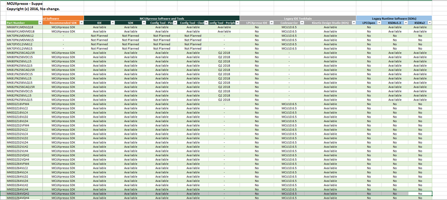Open the IDE column filter dropdown

[x=112, y=23]
